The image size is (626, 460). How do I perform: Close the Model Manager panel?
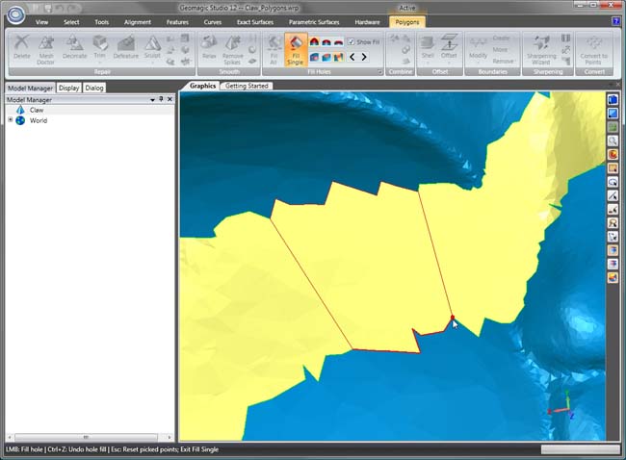click(x=170, y=99)
